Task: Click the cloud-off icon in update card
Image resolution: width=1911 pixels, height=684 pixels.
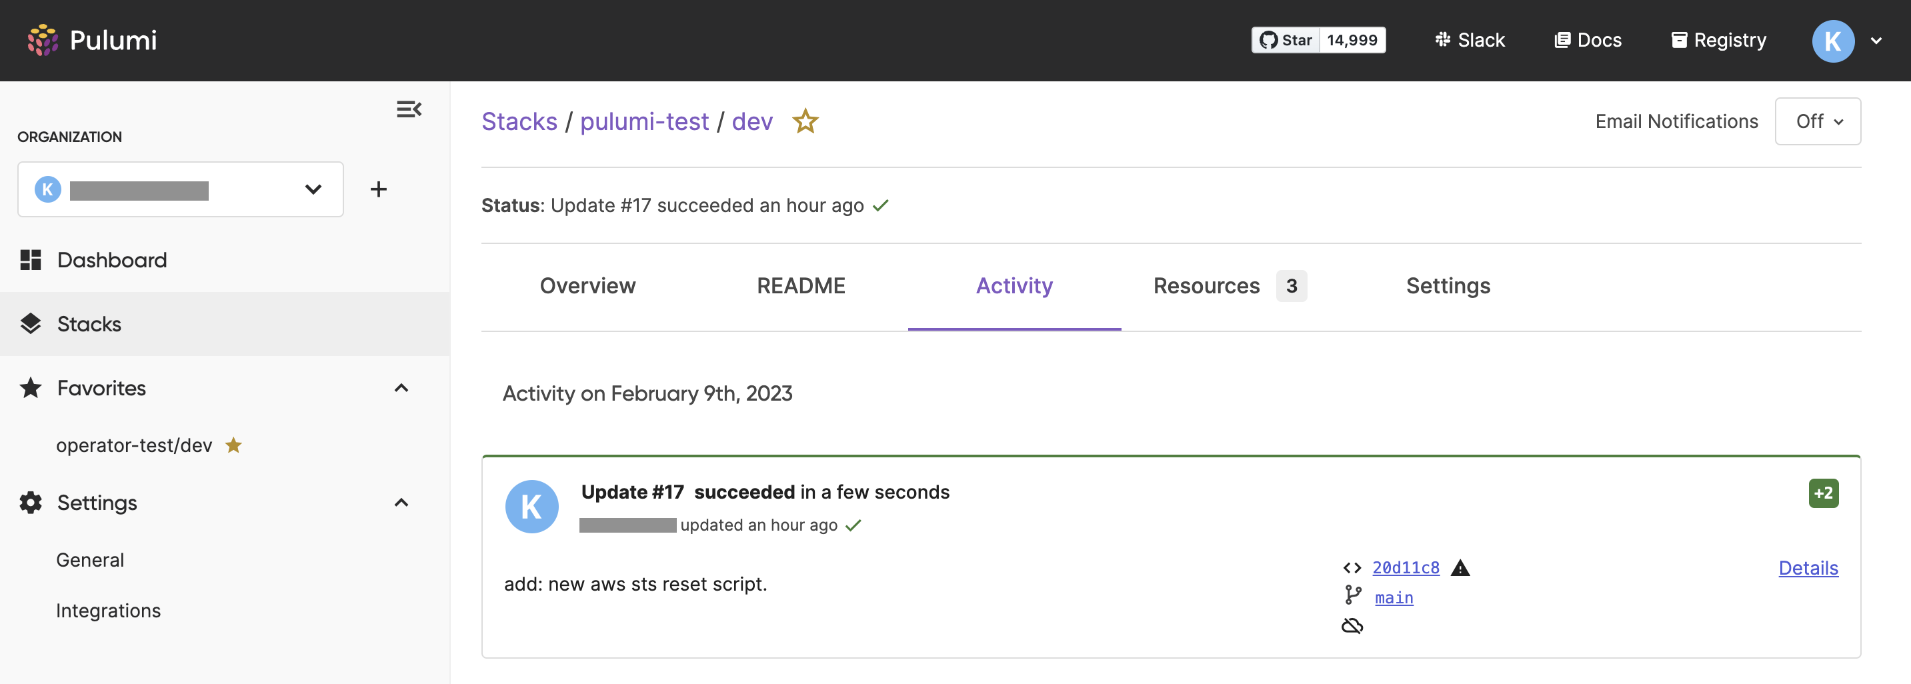Action: 1352,626
